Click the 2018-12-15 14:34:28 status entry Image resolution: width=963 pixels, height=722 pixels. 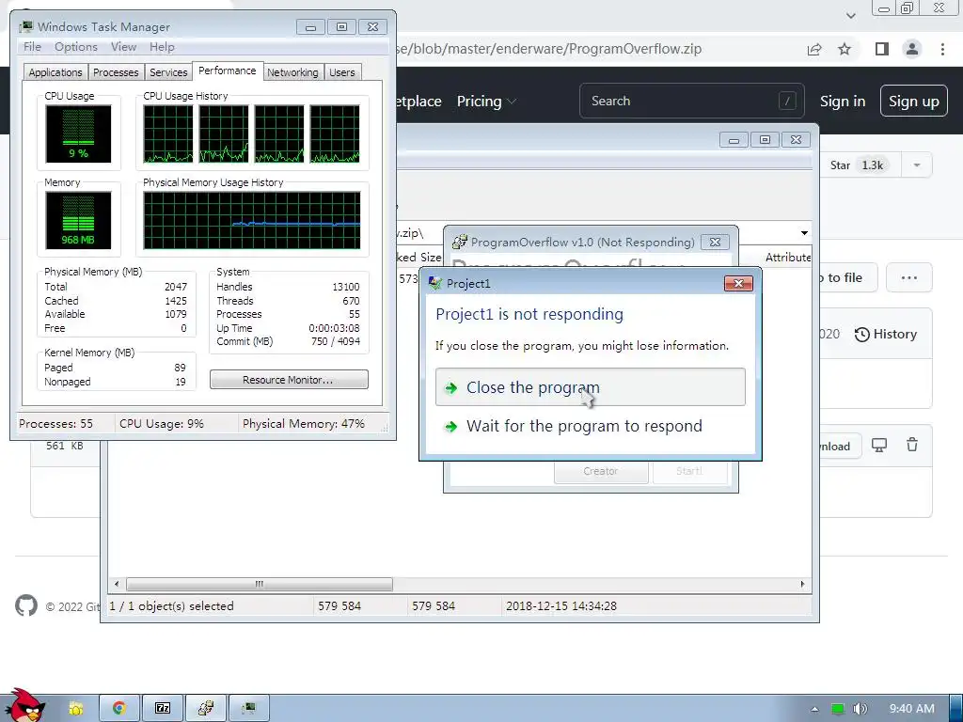[x=561, y=606]
